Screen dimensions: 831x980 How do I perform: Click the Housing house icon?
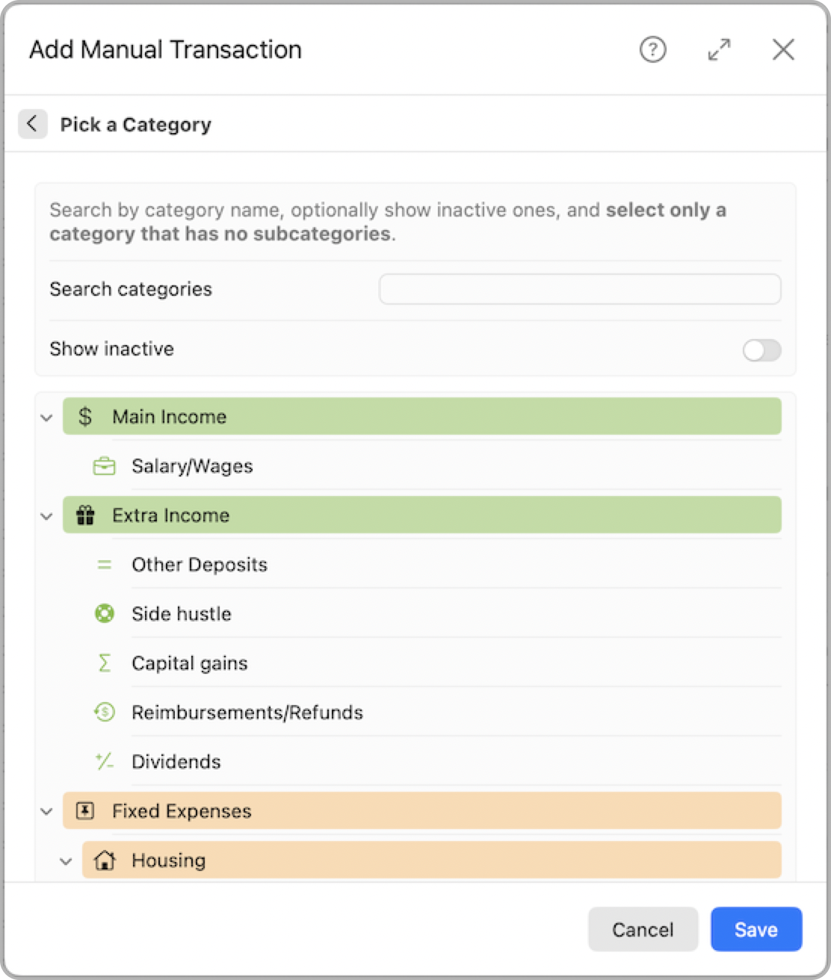[105, 860]
